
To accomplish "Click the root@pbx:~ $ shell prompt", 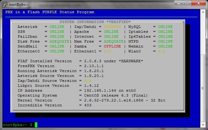I will coord(18,125).
